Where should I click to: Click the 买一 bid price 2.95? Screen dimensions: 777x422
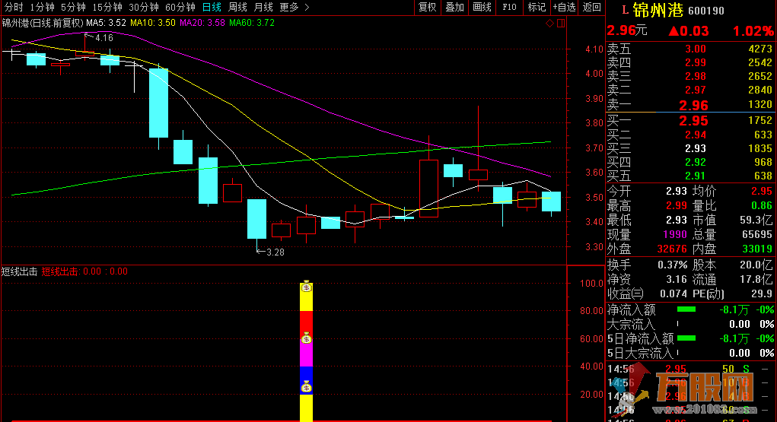coord(693,121)
